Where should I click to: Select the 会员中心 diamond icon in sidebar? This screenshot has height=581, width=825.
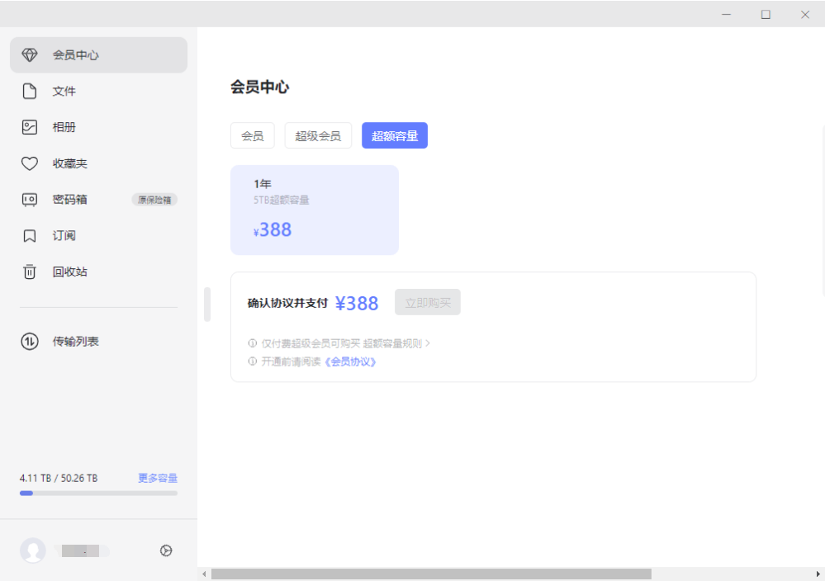[x=31, y=54]
